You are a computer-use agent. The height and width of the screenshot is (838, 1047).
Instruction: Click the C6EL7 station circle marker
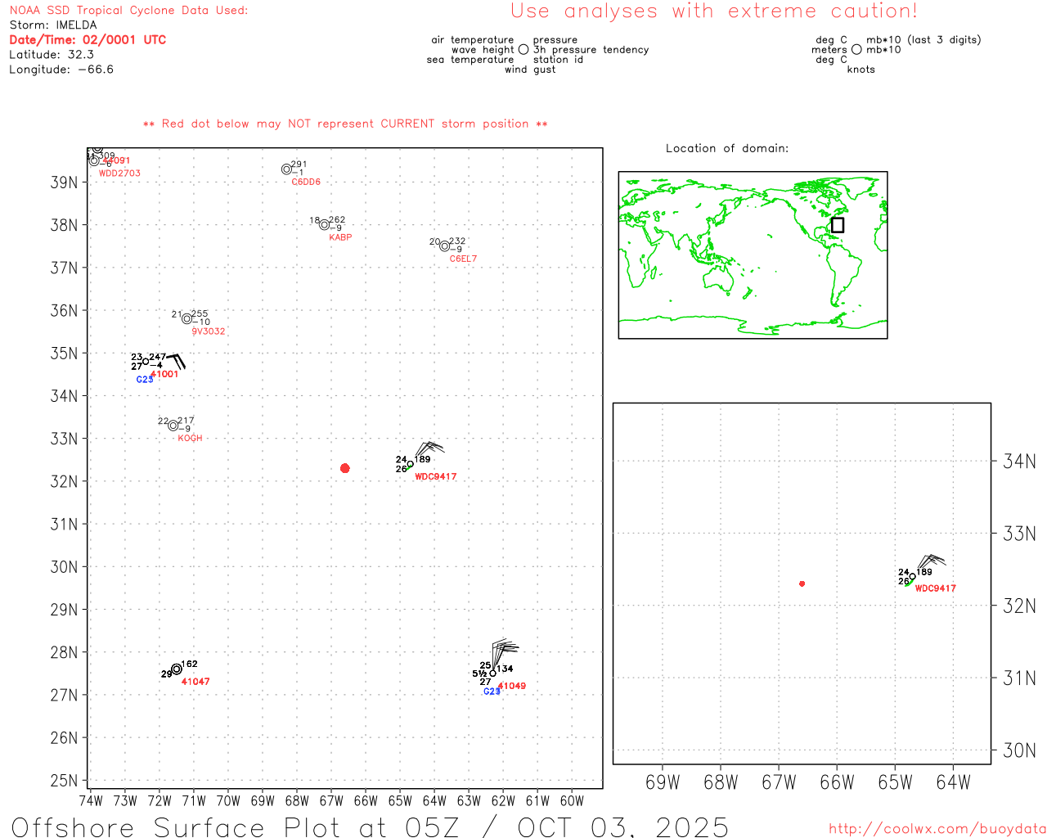coord(444,246)
